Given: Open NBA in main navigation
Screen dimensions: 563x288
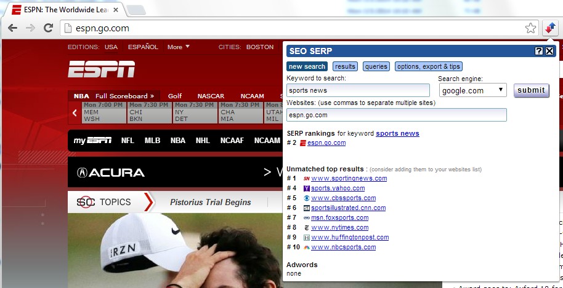Looking at the screenshot, I should pyautogui.click(x=178, y=141).
